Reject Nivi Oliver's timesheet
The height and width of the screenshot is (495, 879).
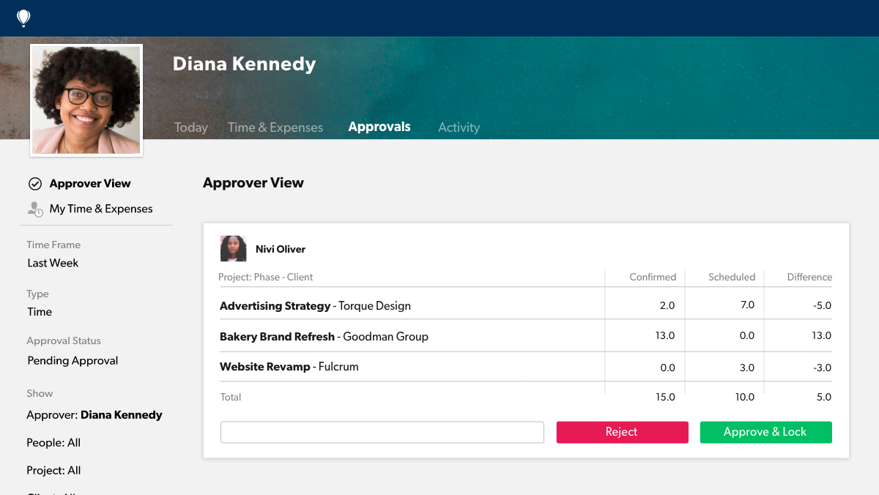click(x=622, y=432)
